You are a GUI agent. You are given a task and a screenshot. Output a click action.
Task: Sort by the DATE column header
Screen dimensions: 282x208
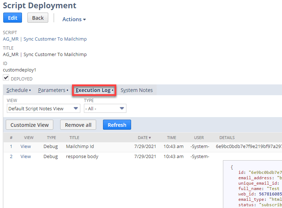click(144, 138)
